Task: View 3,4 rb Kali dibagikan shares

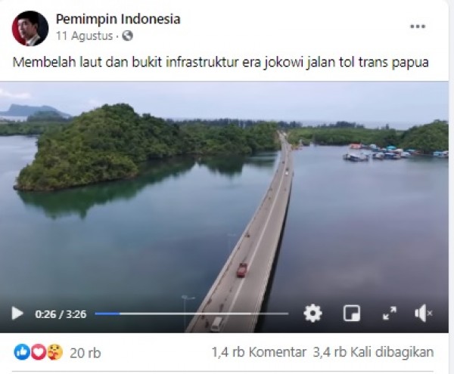Action: point(374,352)
